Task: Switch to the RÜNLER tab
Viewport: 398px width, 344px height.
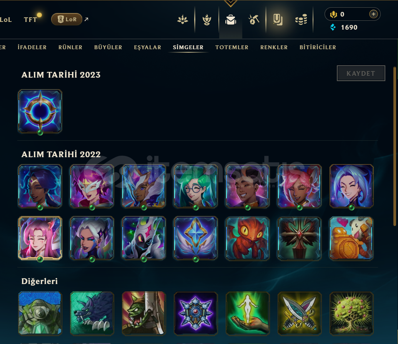Action: (x=70, y=47)
